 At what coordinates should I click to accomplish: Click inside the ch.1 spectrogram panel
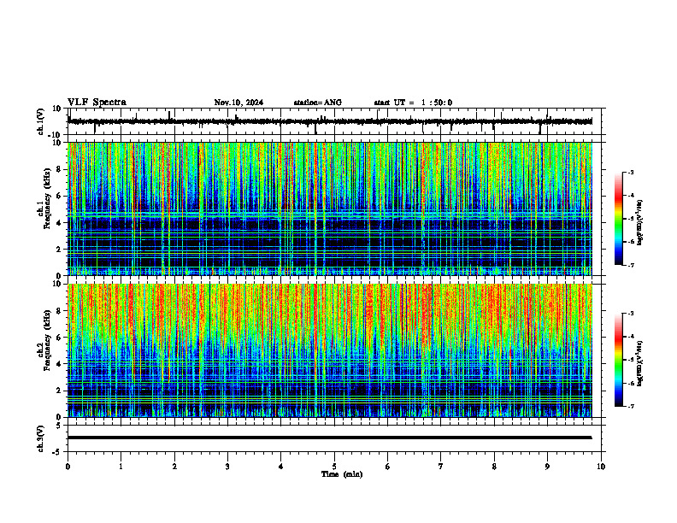click(x=330, y=209)
